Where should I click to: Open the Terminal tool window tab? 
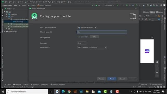[17, 84]
